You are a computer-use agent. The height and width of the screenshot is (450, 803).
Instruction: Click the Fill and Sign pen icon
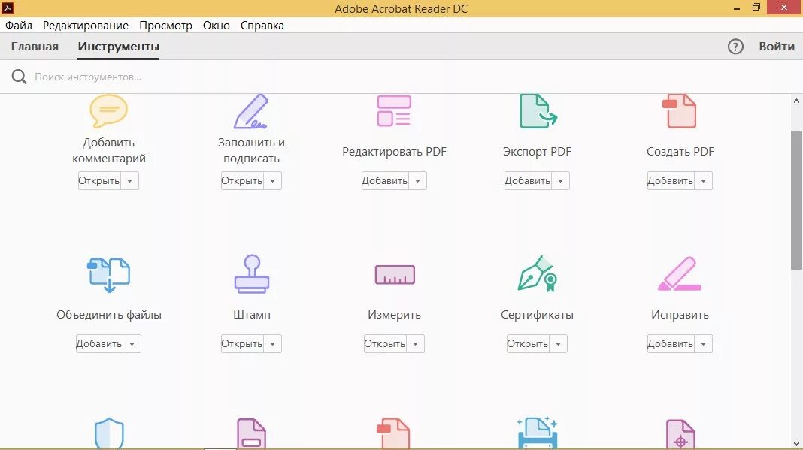[x=251, y=111]
